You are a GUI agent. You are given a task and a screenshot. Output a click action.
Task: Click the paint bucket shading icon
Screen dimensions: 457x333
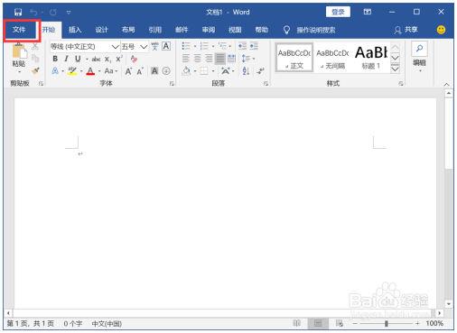pyautogui.click(x=186, y=71)
